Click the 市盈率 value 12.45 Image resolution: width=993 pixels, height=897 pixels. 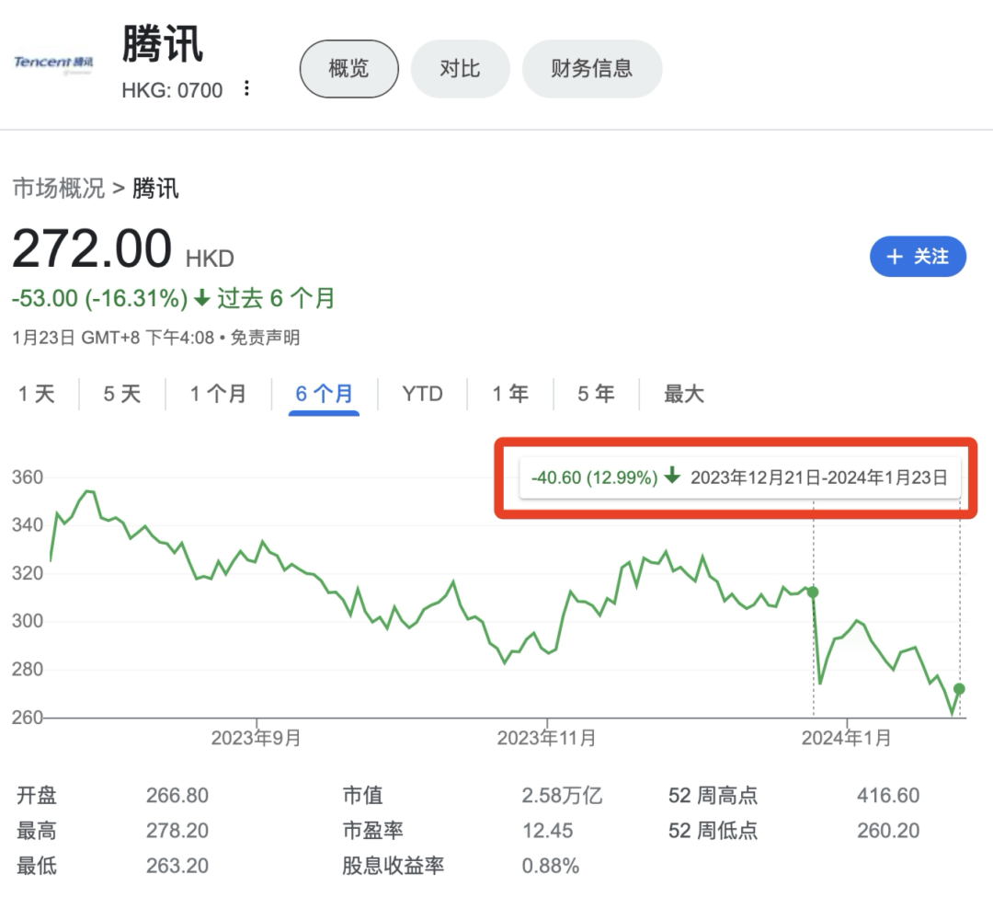(548, 831)
